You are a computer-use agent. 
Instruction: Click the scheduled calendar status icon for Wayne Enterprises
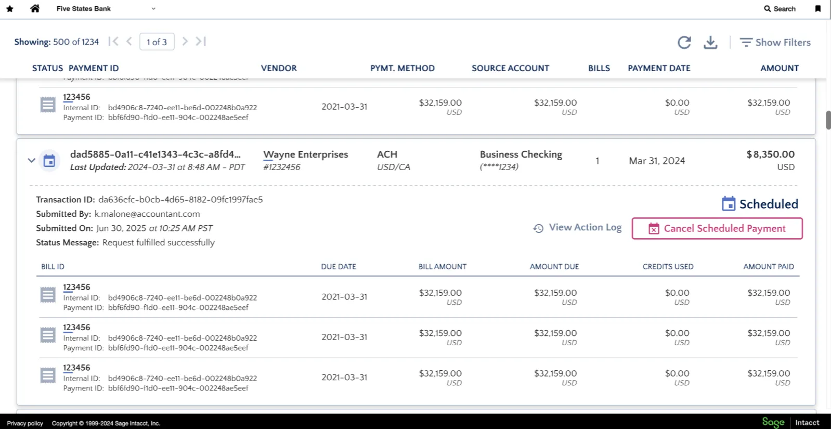pos(49,161)
